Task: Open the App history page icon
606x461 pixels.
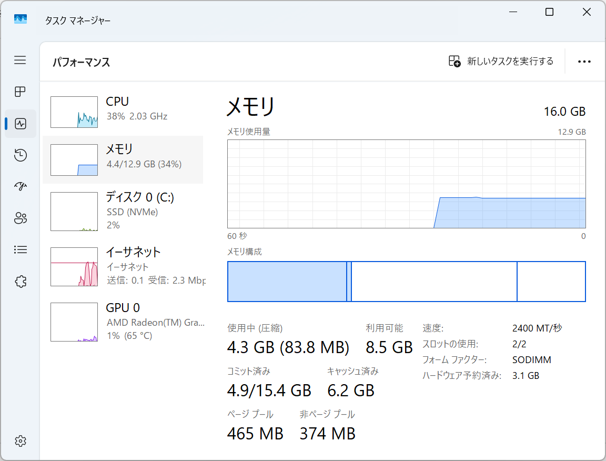Action: tap(20, 155)
